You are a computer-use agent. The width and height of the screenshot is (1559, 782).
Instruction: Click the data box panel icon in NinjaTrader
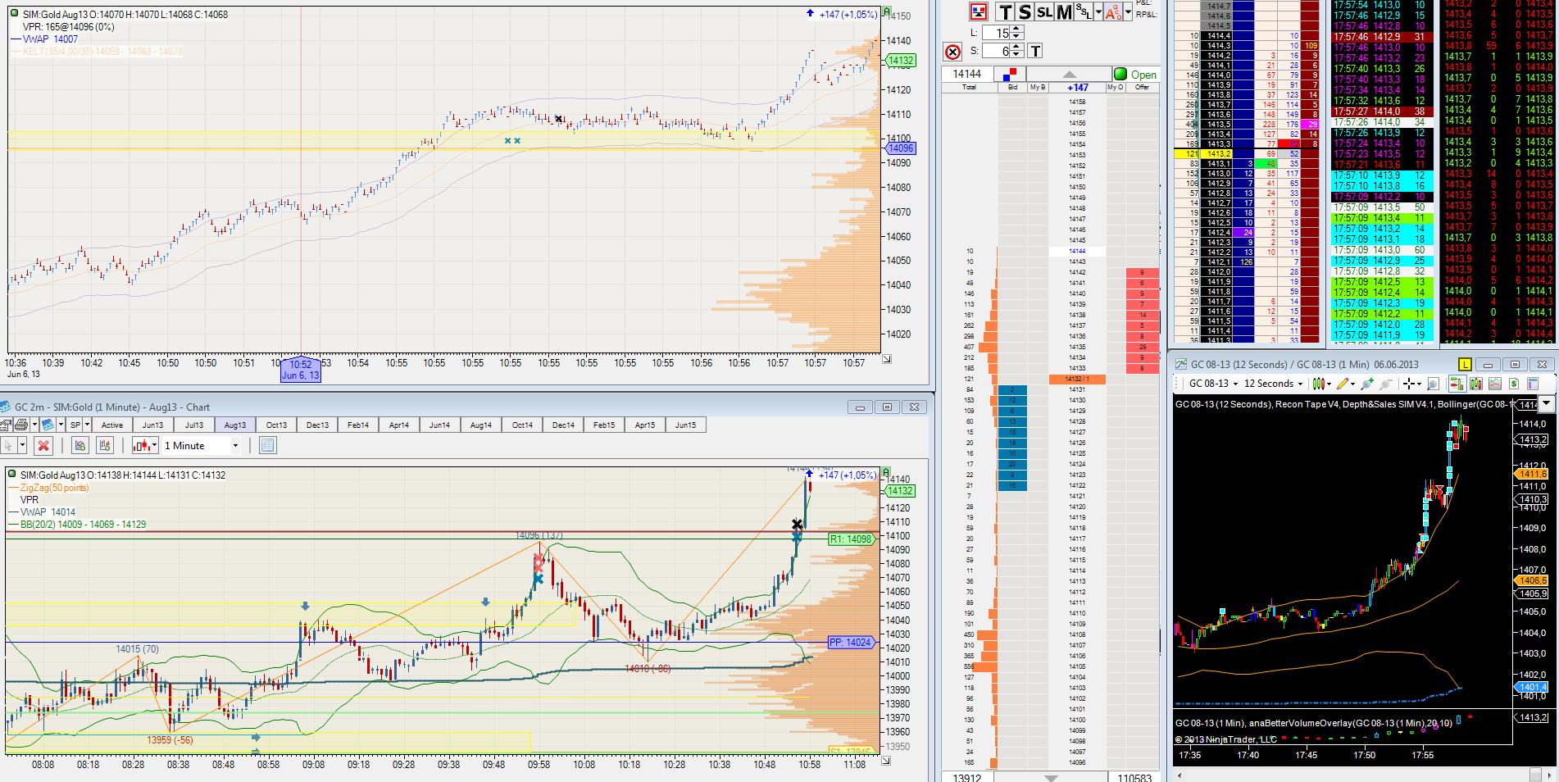tap(1533, 384)
